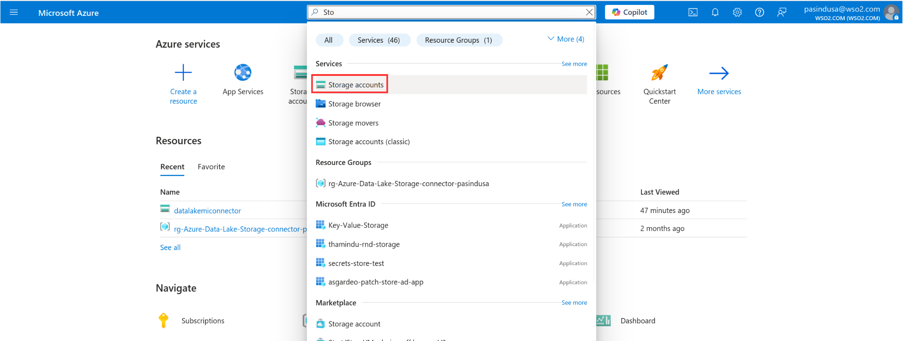Image resolution: width=903 pixels, height=341 pixels.
Task: Open the help question mark menu
Action: pyautogui.click(x=759, y=12)
